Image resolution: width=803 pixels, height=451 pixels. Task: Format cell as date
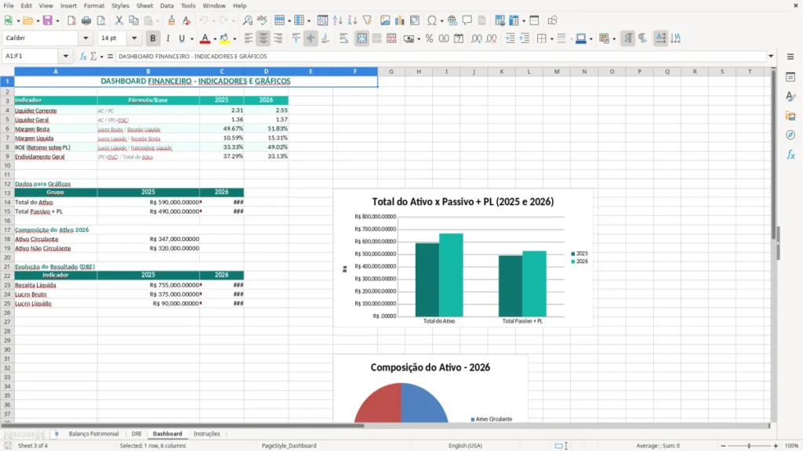[x=459, y=38]
